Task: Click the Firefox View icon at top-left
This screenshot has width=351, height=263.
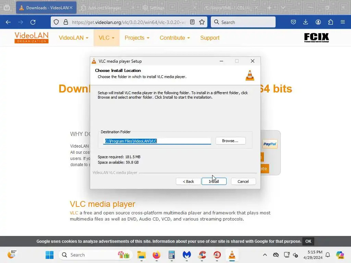Action: tap(7, 8)
